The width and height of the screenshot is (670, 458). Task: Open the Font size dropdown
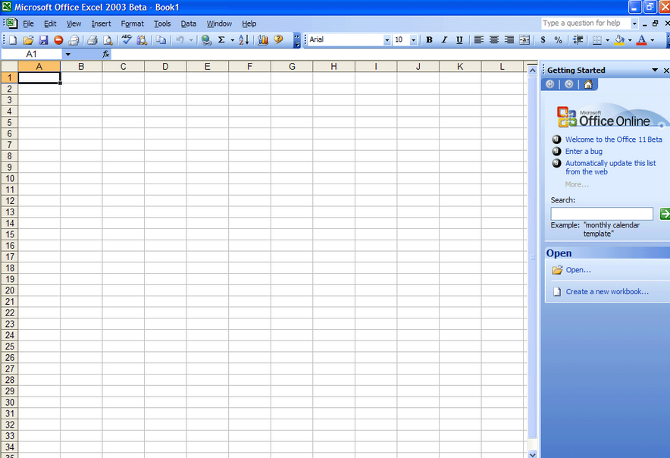[x=413, y=39]
